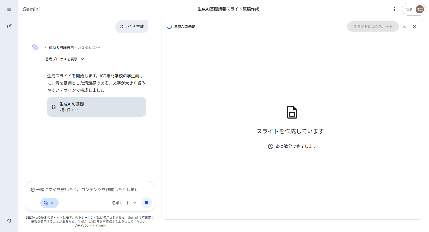Open the settings gear in sidebar
Screen dimensions: 429x232
pyautogui.click(x=9, y=221)
